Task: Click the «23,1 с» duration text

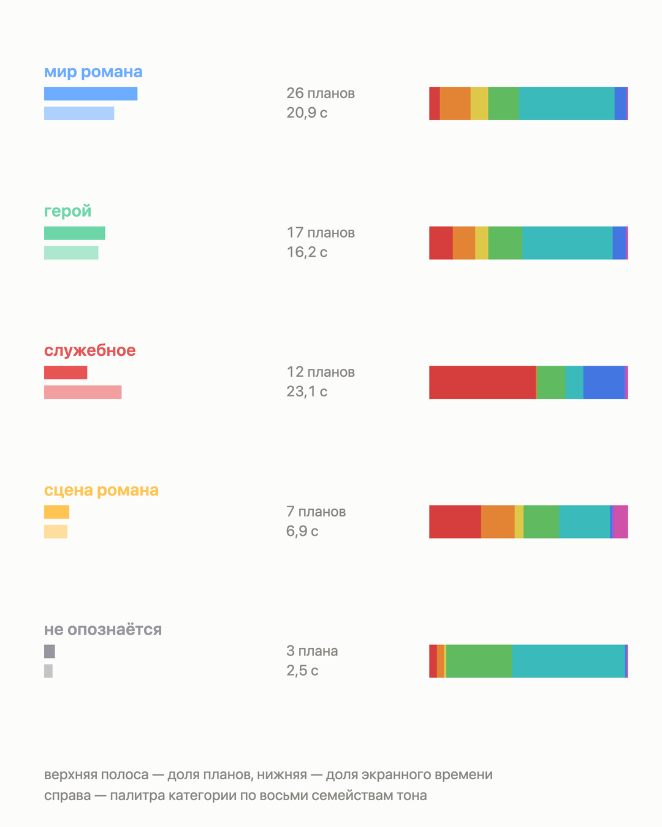Action: (x=307, y=392)
